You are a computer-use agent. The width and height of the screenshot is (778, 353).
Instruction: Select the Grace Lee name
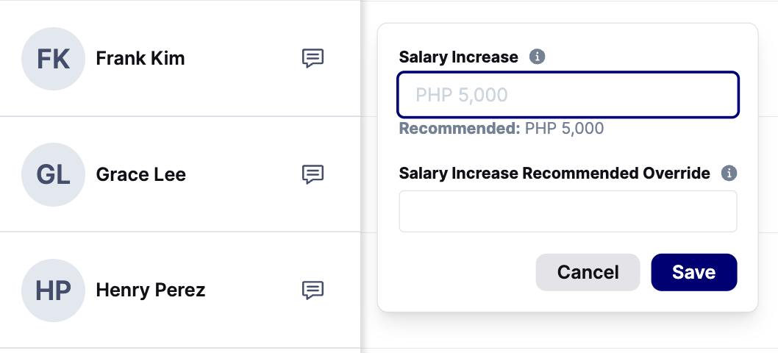coord(141,174)
